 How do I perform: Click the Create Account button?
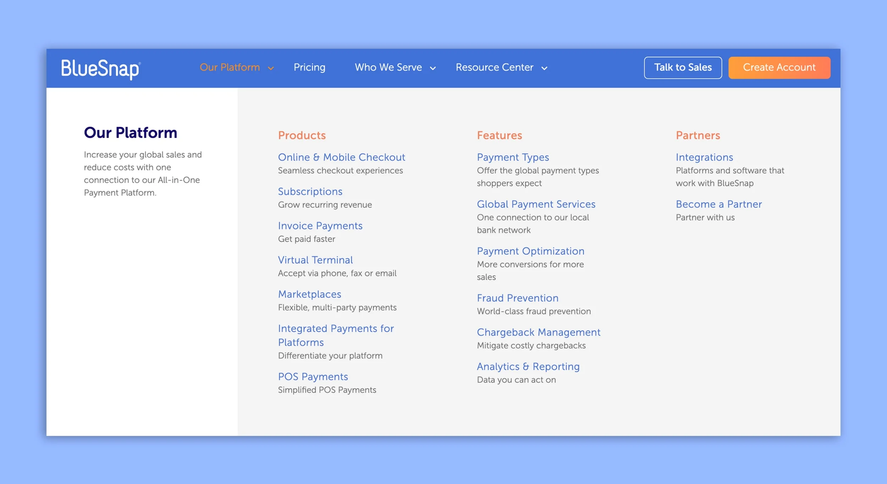point(779,68)
